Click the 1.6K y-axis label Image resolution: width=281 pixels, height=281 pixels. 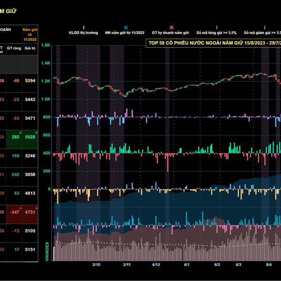click(x=46, y=45)
